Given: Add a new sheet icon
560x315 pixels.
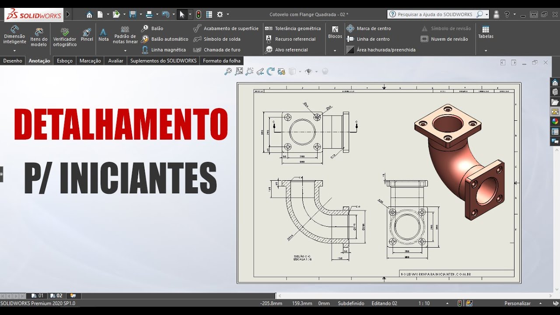Looking at the screenshot, I should point(73,296).
